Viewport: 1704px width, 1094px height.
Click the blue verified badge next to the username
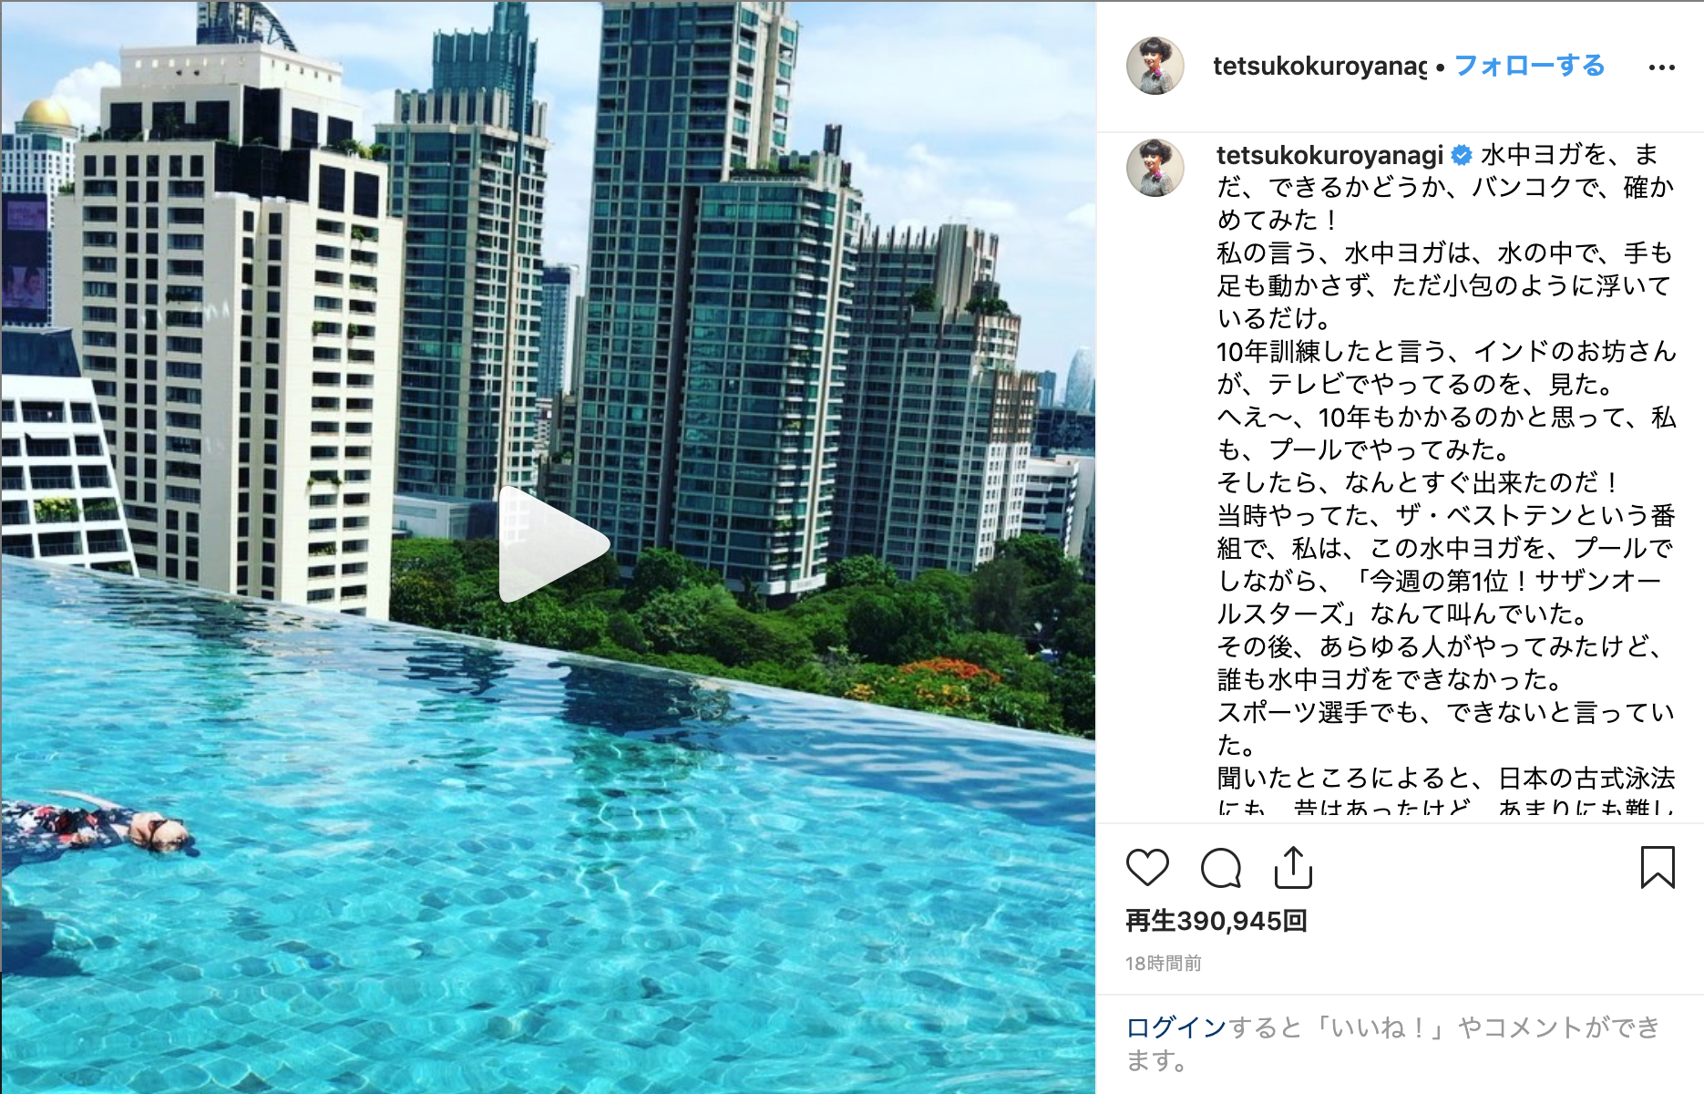pyautogui.click(x=1462, y=155)
